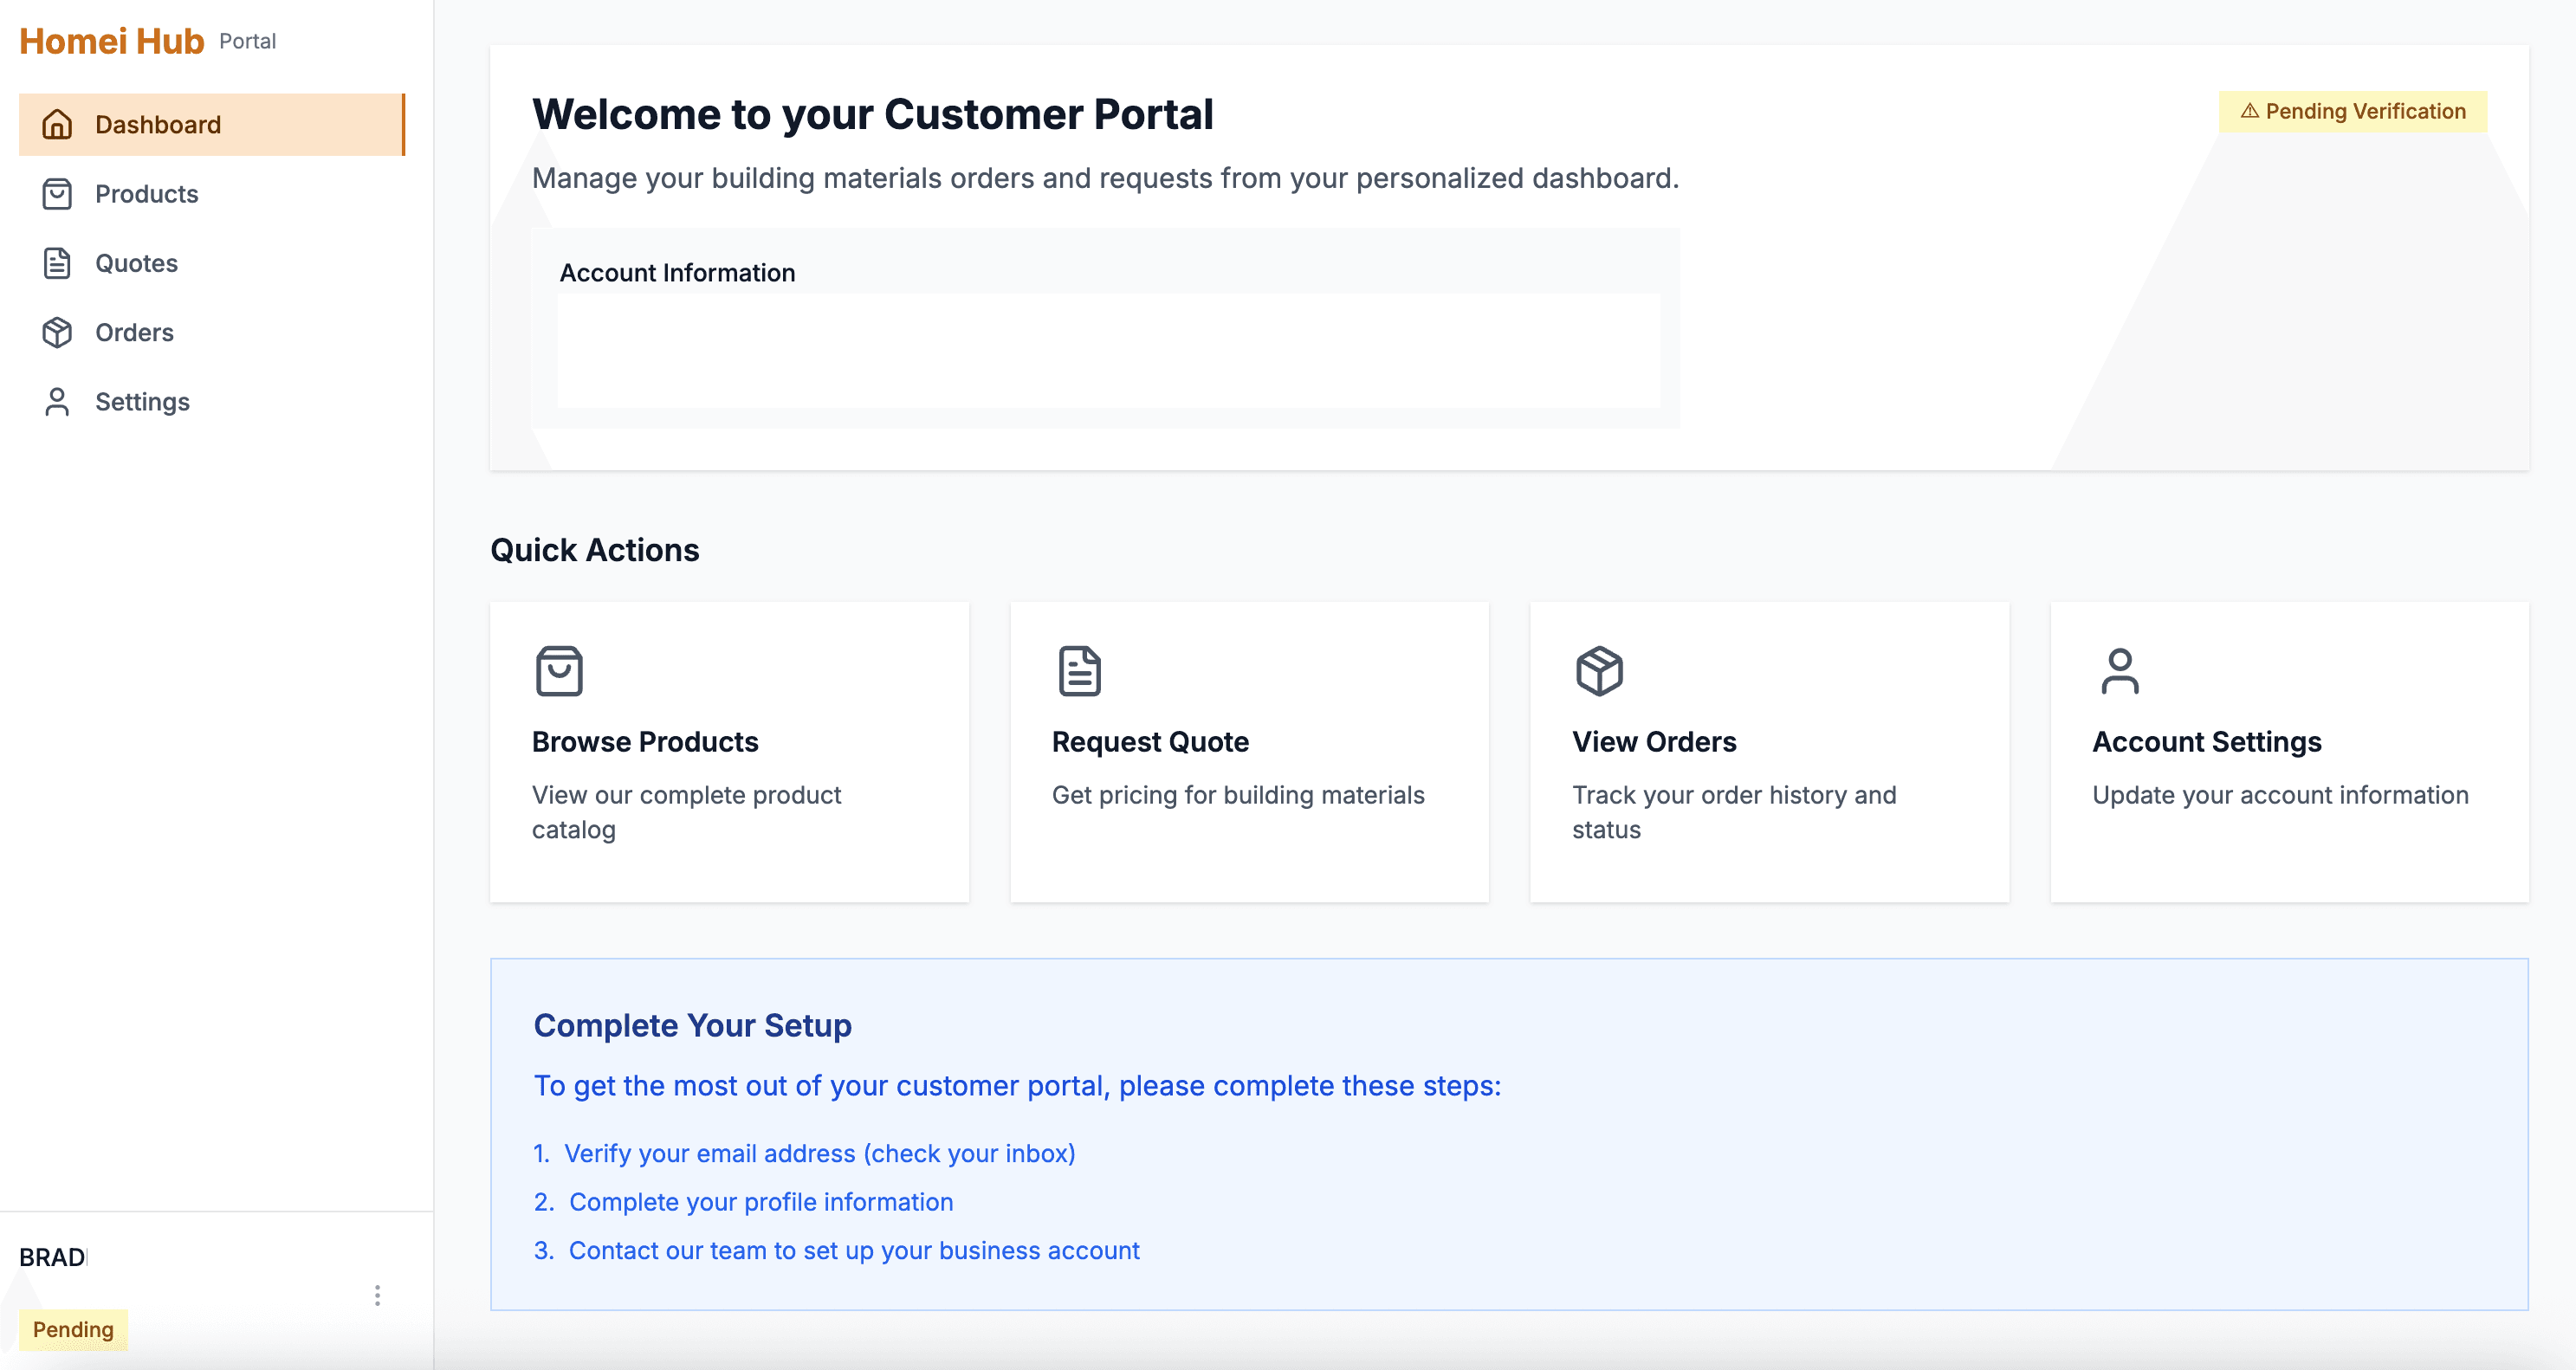
Task: Open the Orders page from sidebar
Action: pos(134,332)
